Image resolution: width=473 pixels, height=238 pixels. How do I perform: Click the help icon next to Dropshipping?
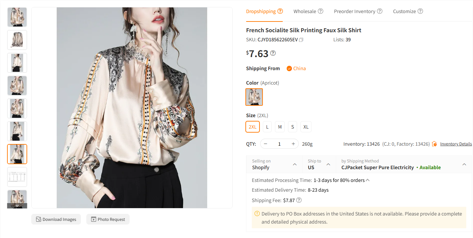280,11
